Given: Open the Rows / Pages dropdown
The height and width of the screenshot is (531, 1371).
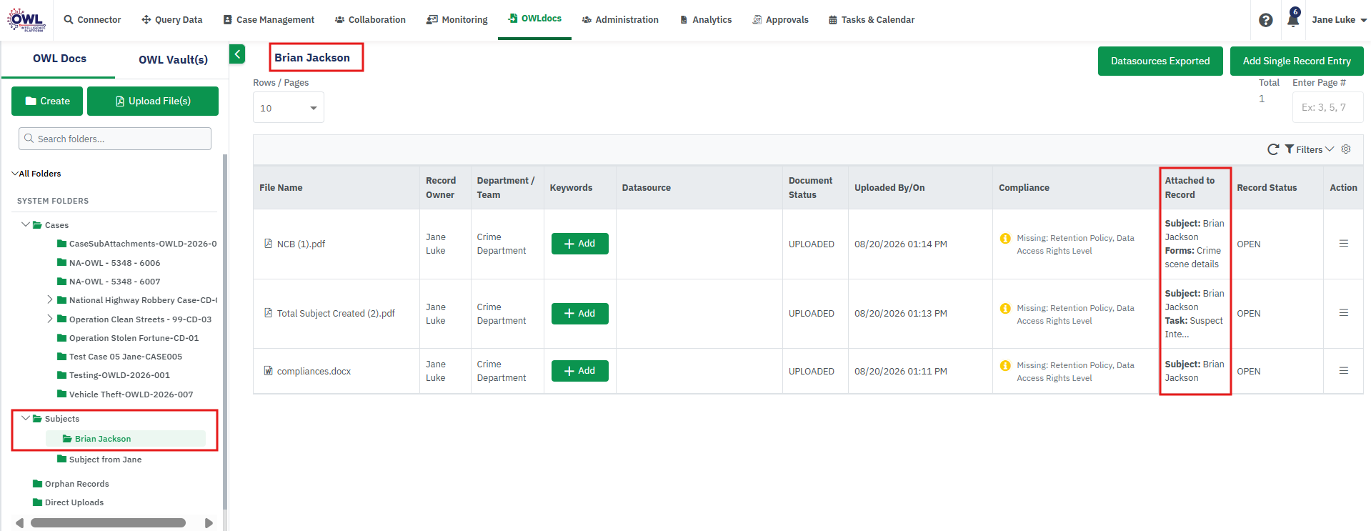Looking at the screenshot, I should coord(289,108).
